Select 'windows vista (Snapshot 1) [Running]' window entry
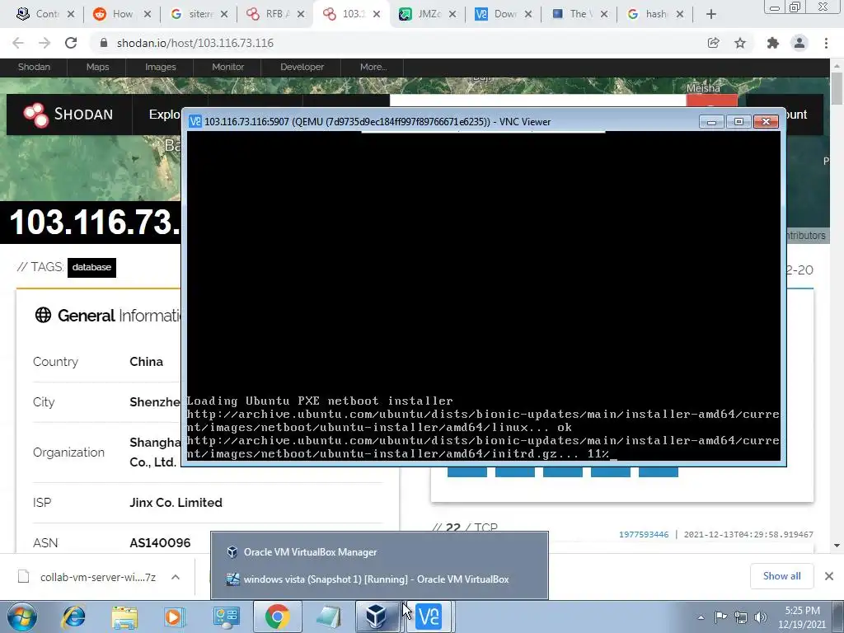This screenshot has height=633, width=844. pos(379,579)
